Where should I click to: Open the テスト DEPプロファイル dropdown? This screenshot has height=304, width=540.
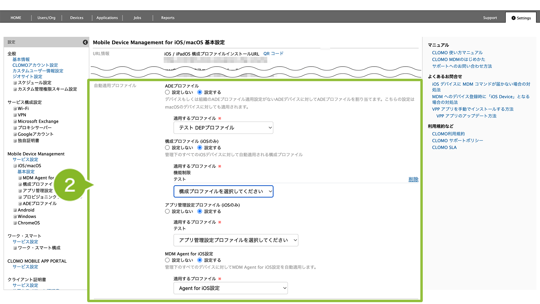tap(223, 128)
